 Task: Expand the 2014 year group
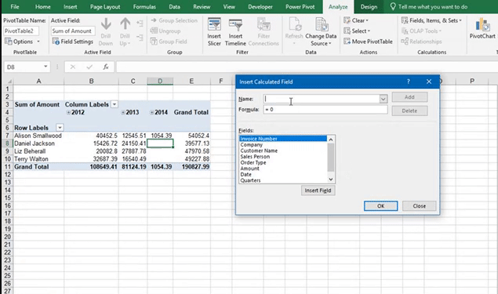(x=152, y=112)
